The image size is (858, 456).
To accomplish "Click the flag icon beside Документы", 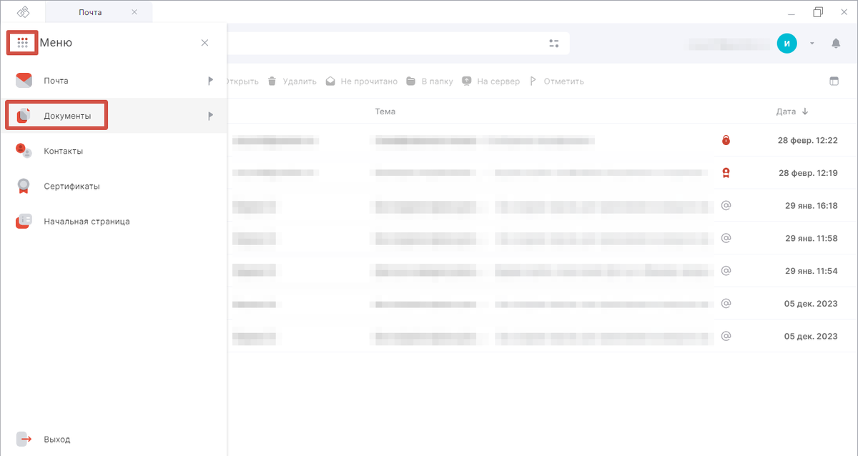I will point(210,116).
